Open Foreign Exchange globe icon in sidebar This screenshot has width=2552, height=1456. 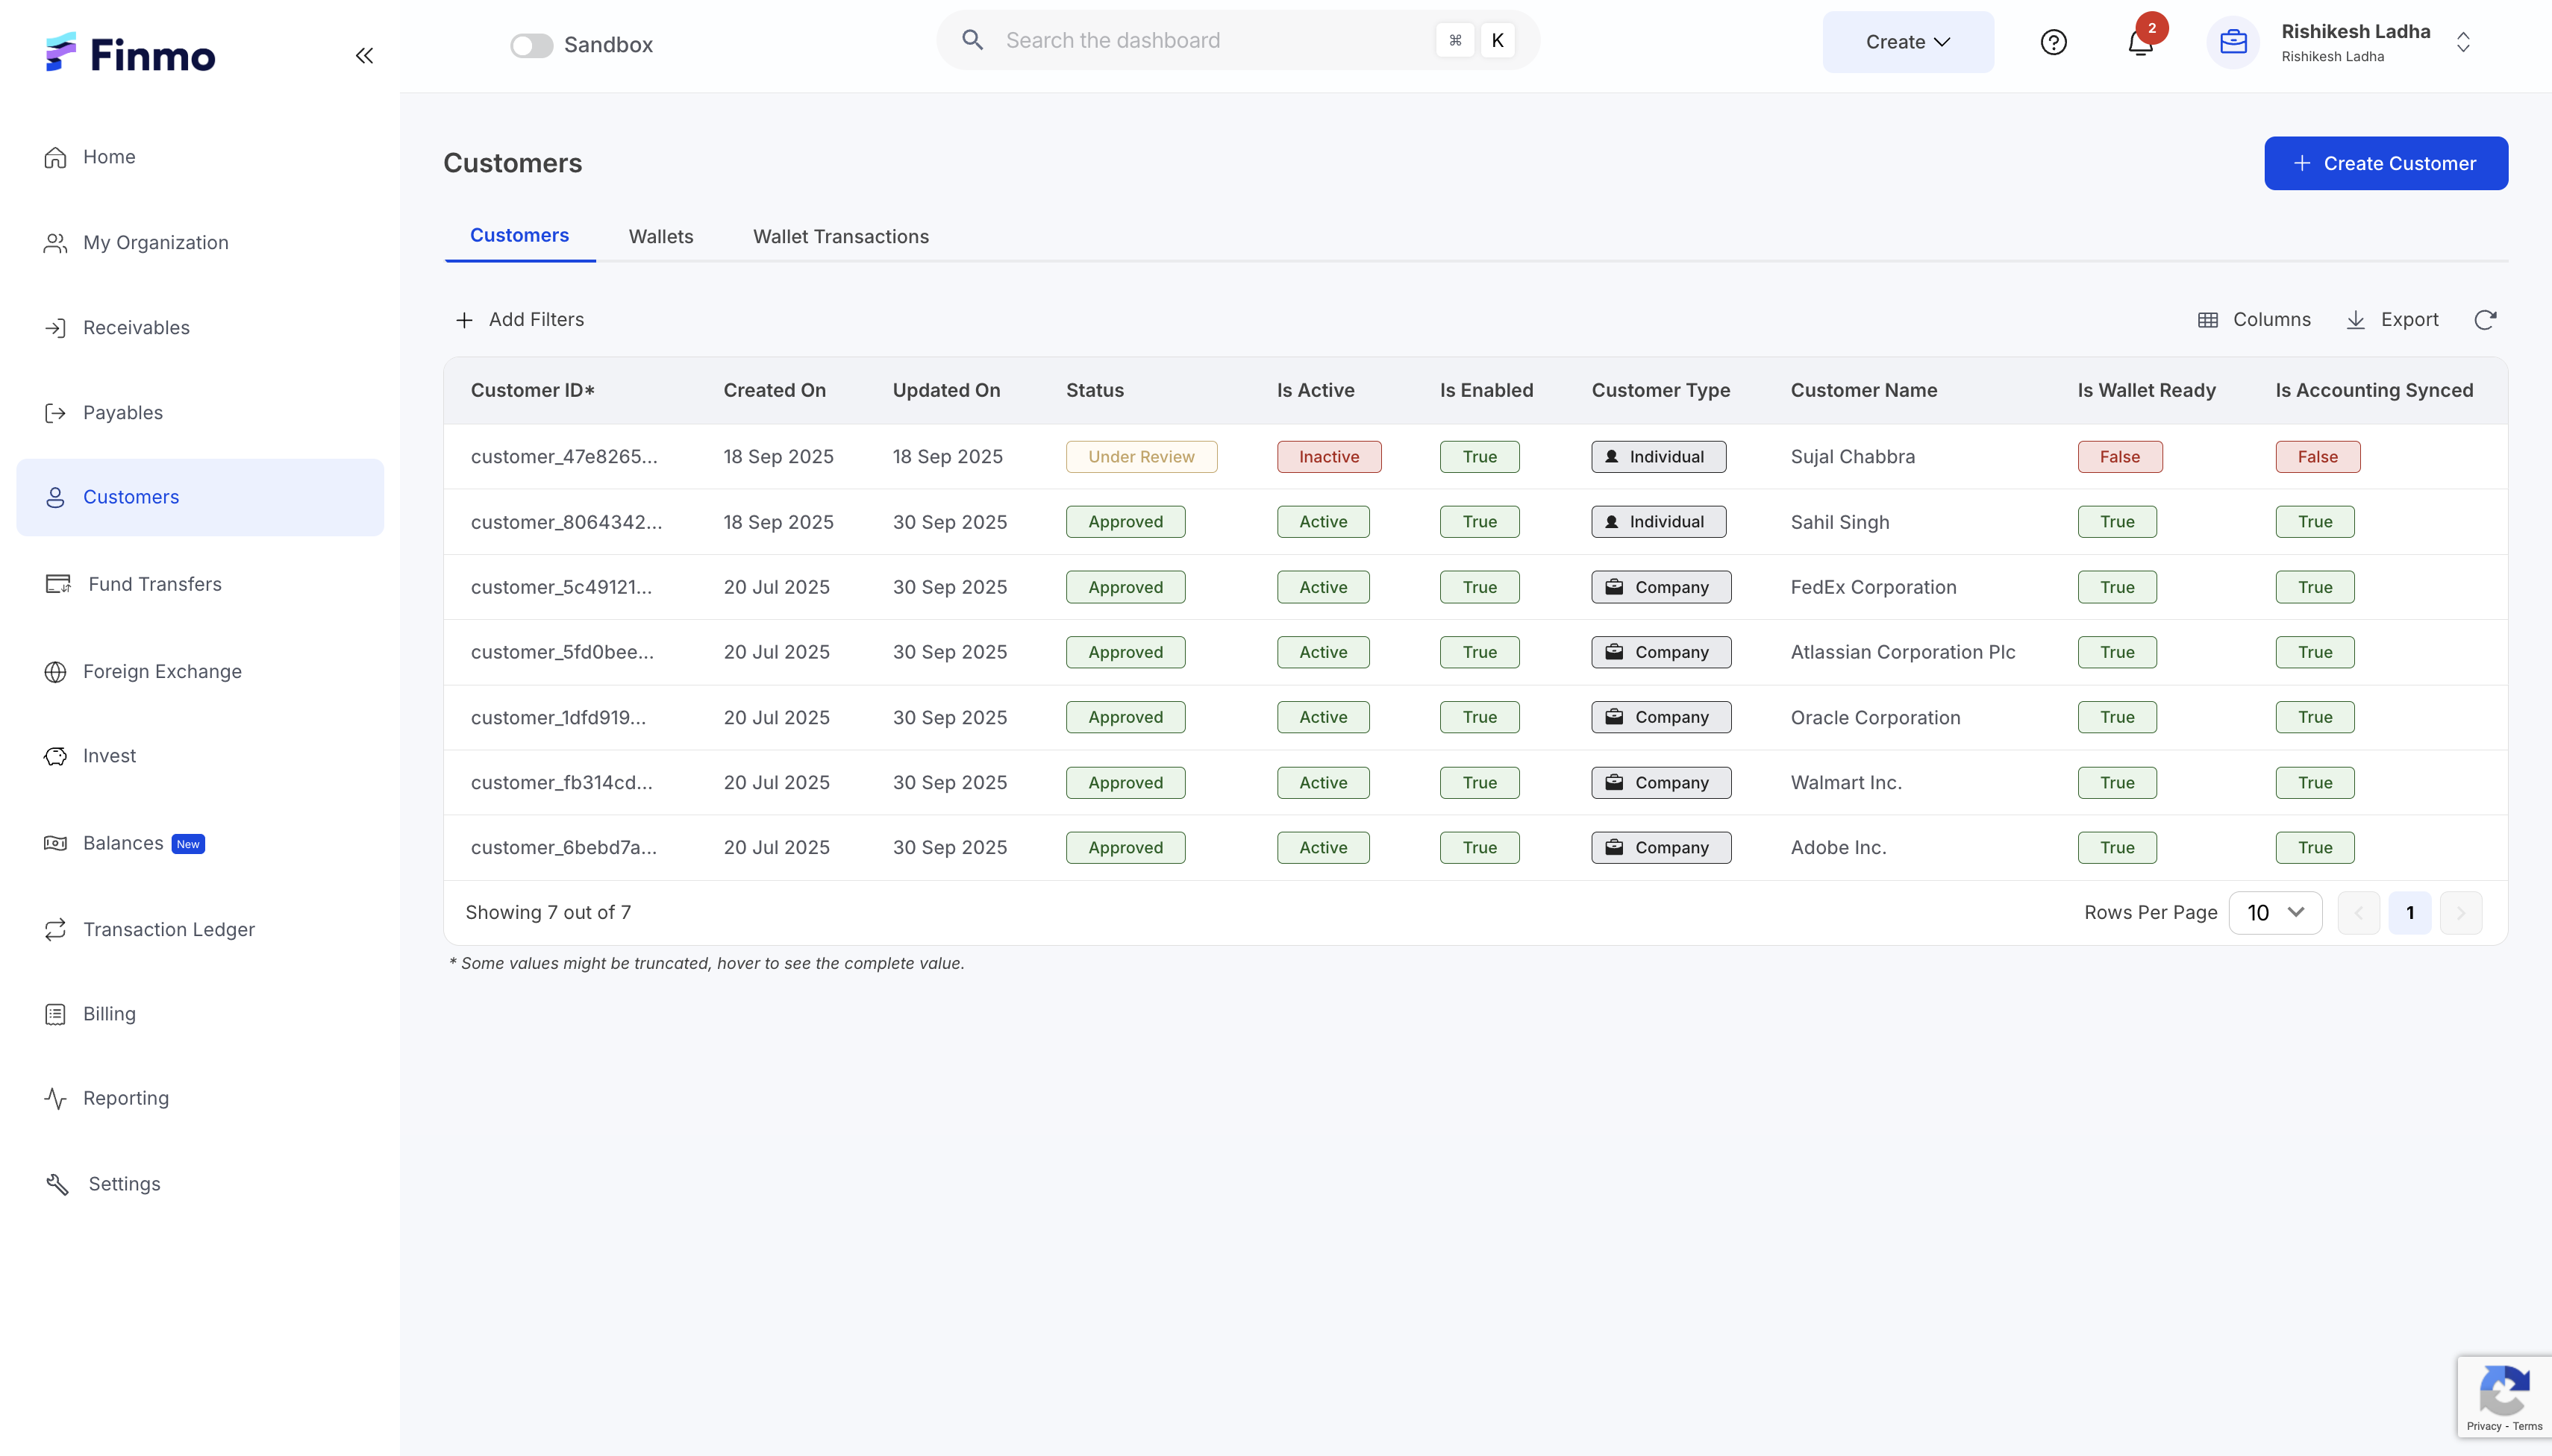[56, 672]
